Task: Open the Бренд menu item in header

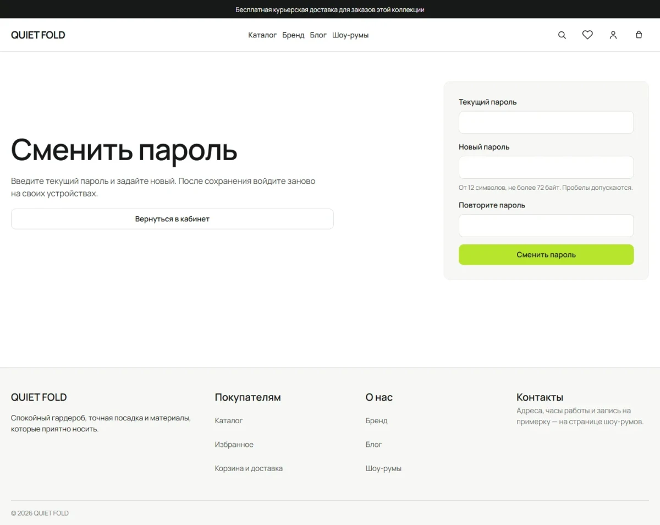Action: click(x=293, y=35)
